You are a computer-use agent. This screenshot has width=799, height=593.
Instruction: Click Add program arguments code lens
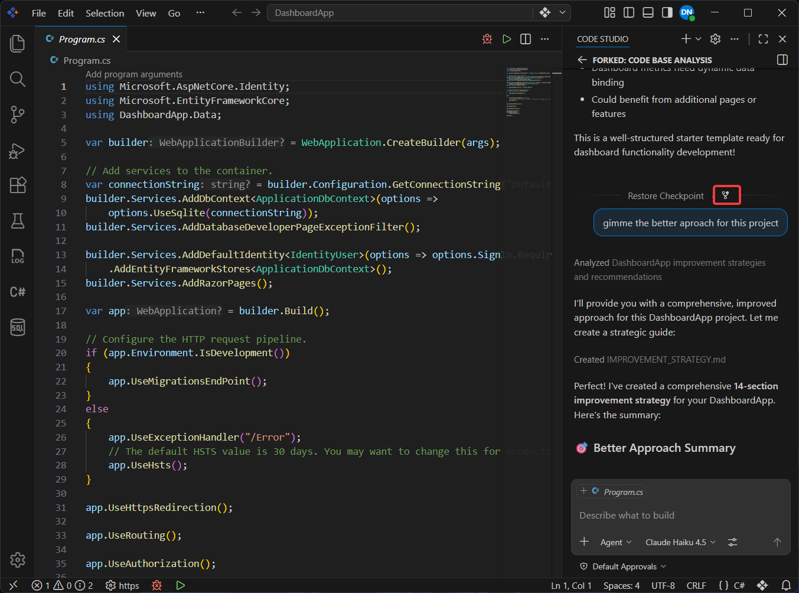click(134, 74)
